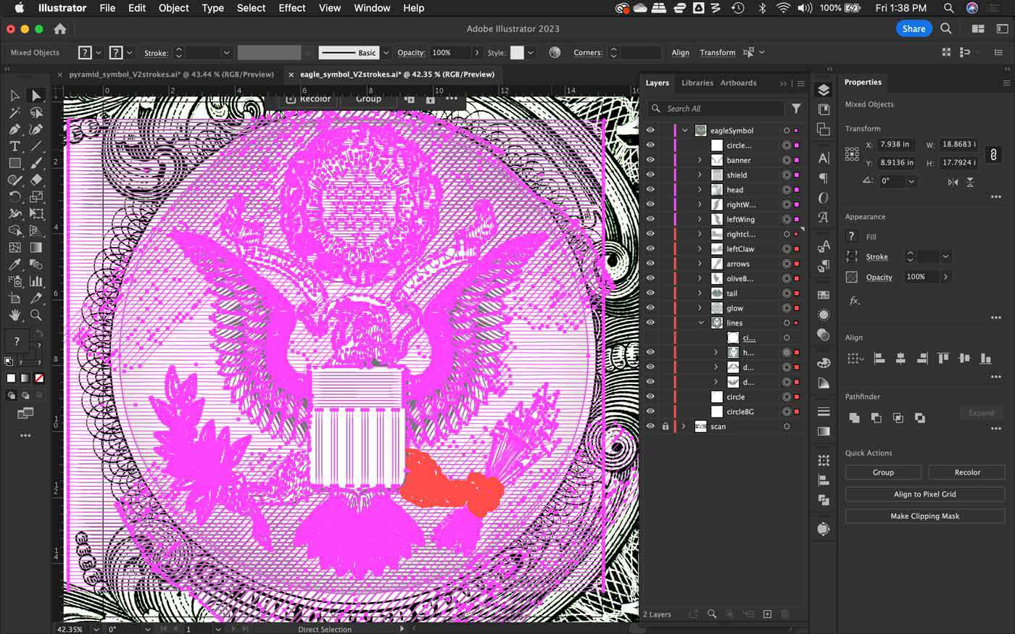Toggle visibility of arrows layer

pyautogui.click(x=650, y=264)
